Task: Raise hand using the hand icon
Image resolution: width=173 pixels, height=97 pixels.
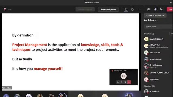Action: click(x=132, y=9)
